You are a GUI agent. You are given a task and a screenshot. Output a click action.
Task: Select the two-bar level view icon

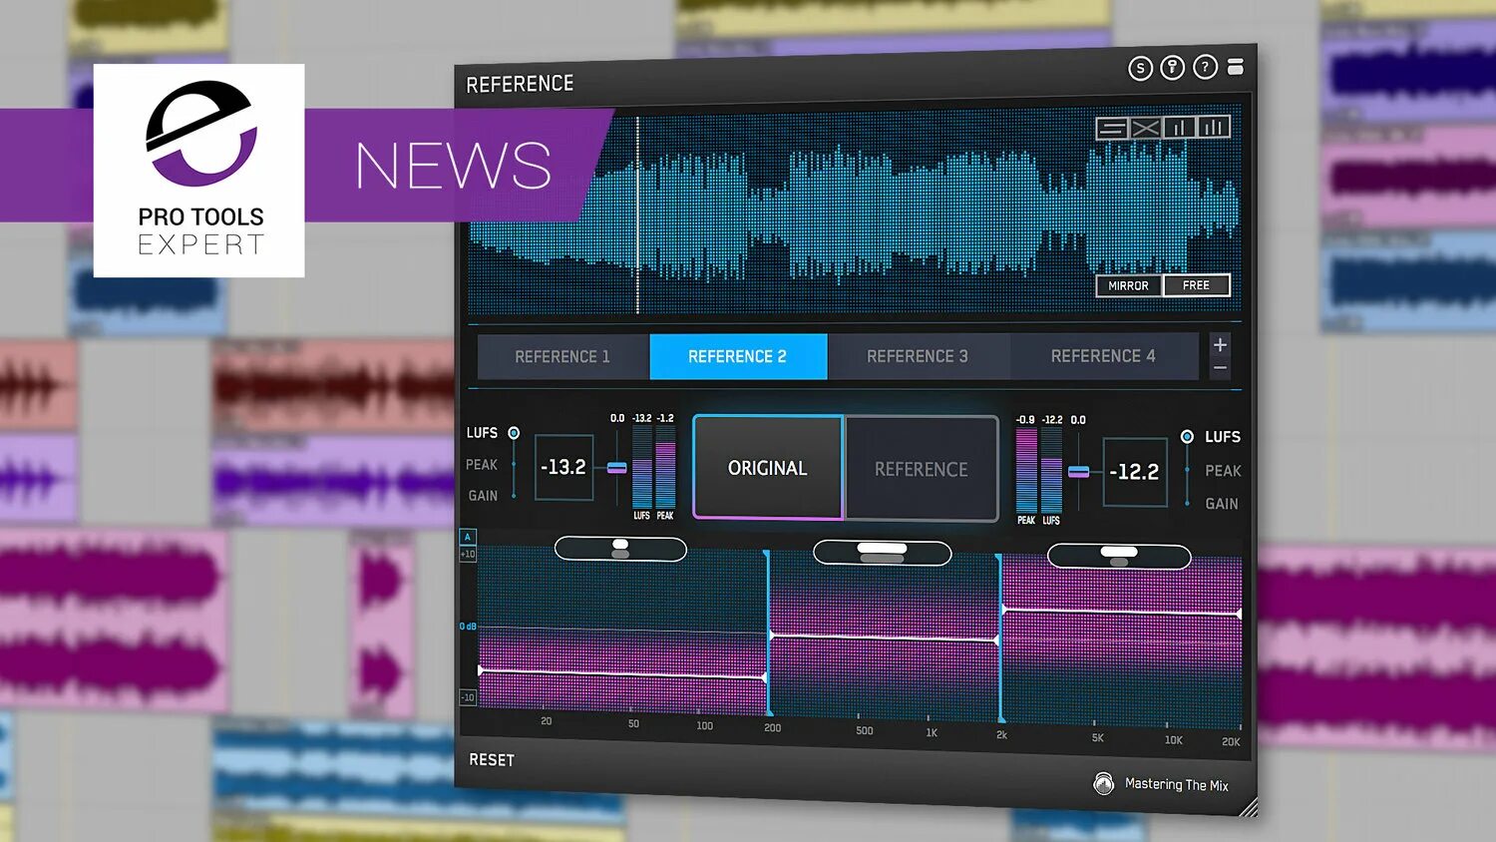pos(1180,127)
